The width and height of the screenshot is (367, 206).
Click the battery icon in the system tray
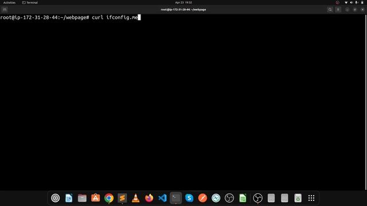pyautogui.click(x=362, y=2)
